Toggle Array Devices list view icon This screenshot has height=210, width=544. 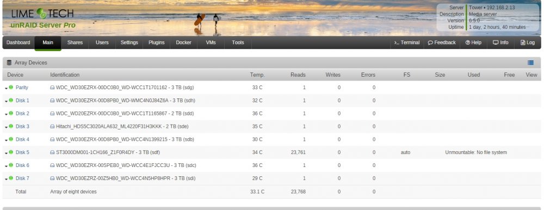point(530,63)
